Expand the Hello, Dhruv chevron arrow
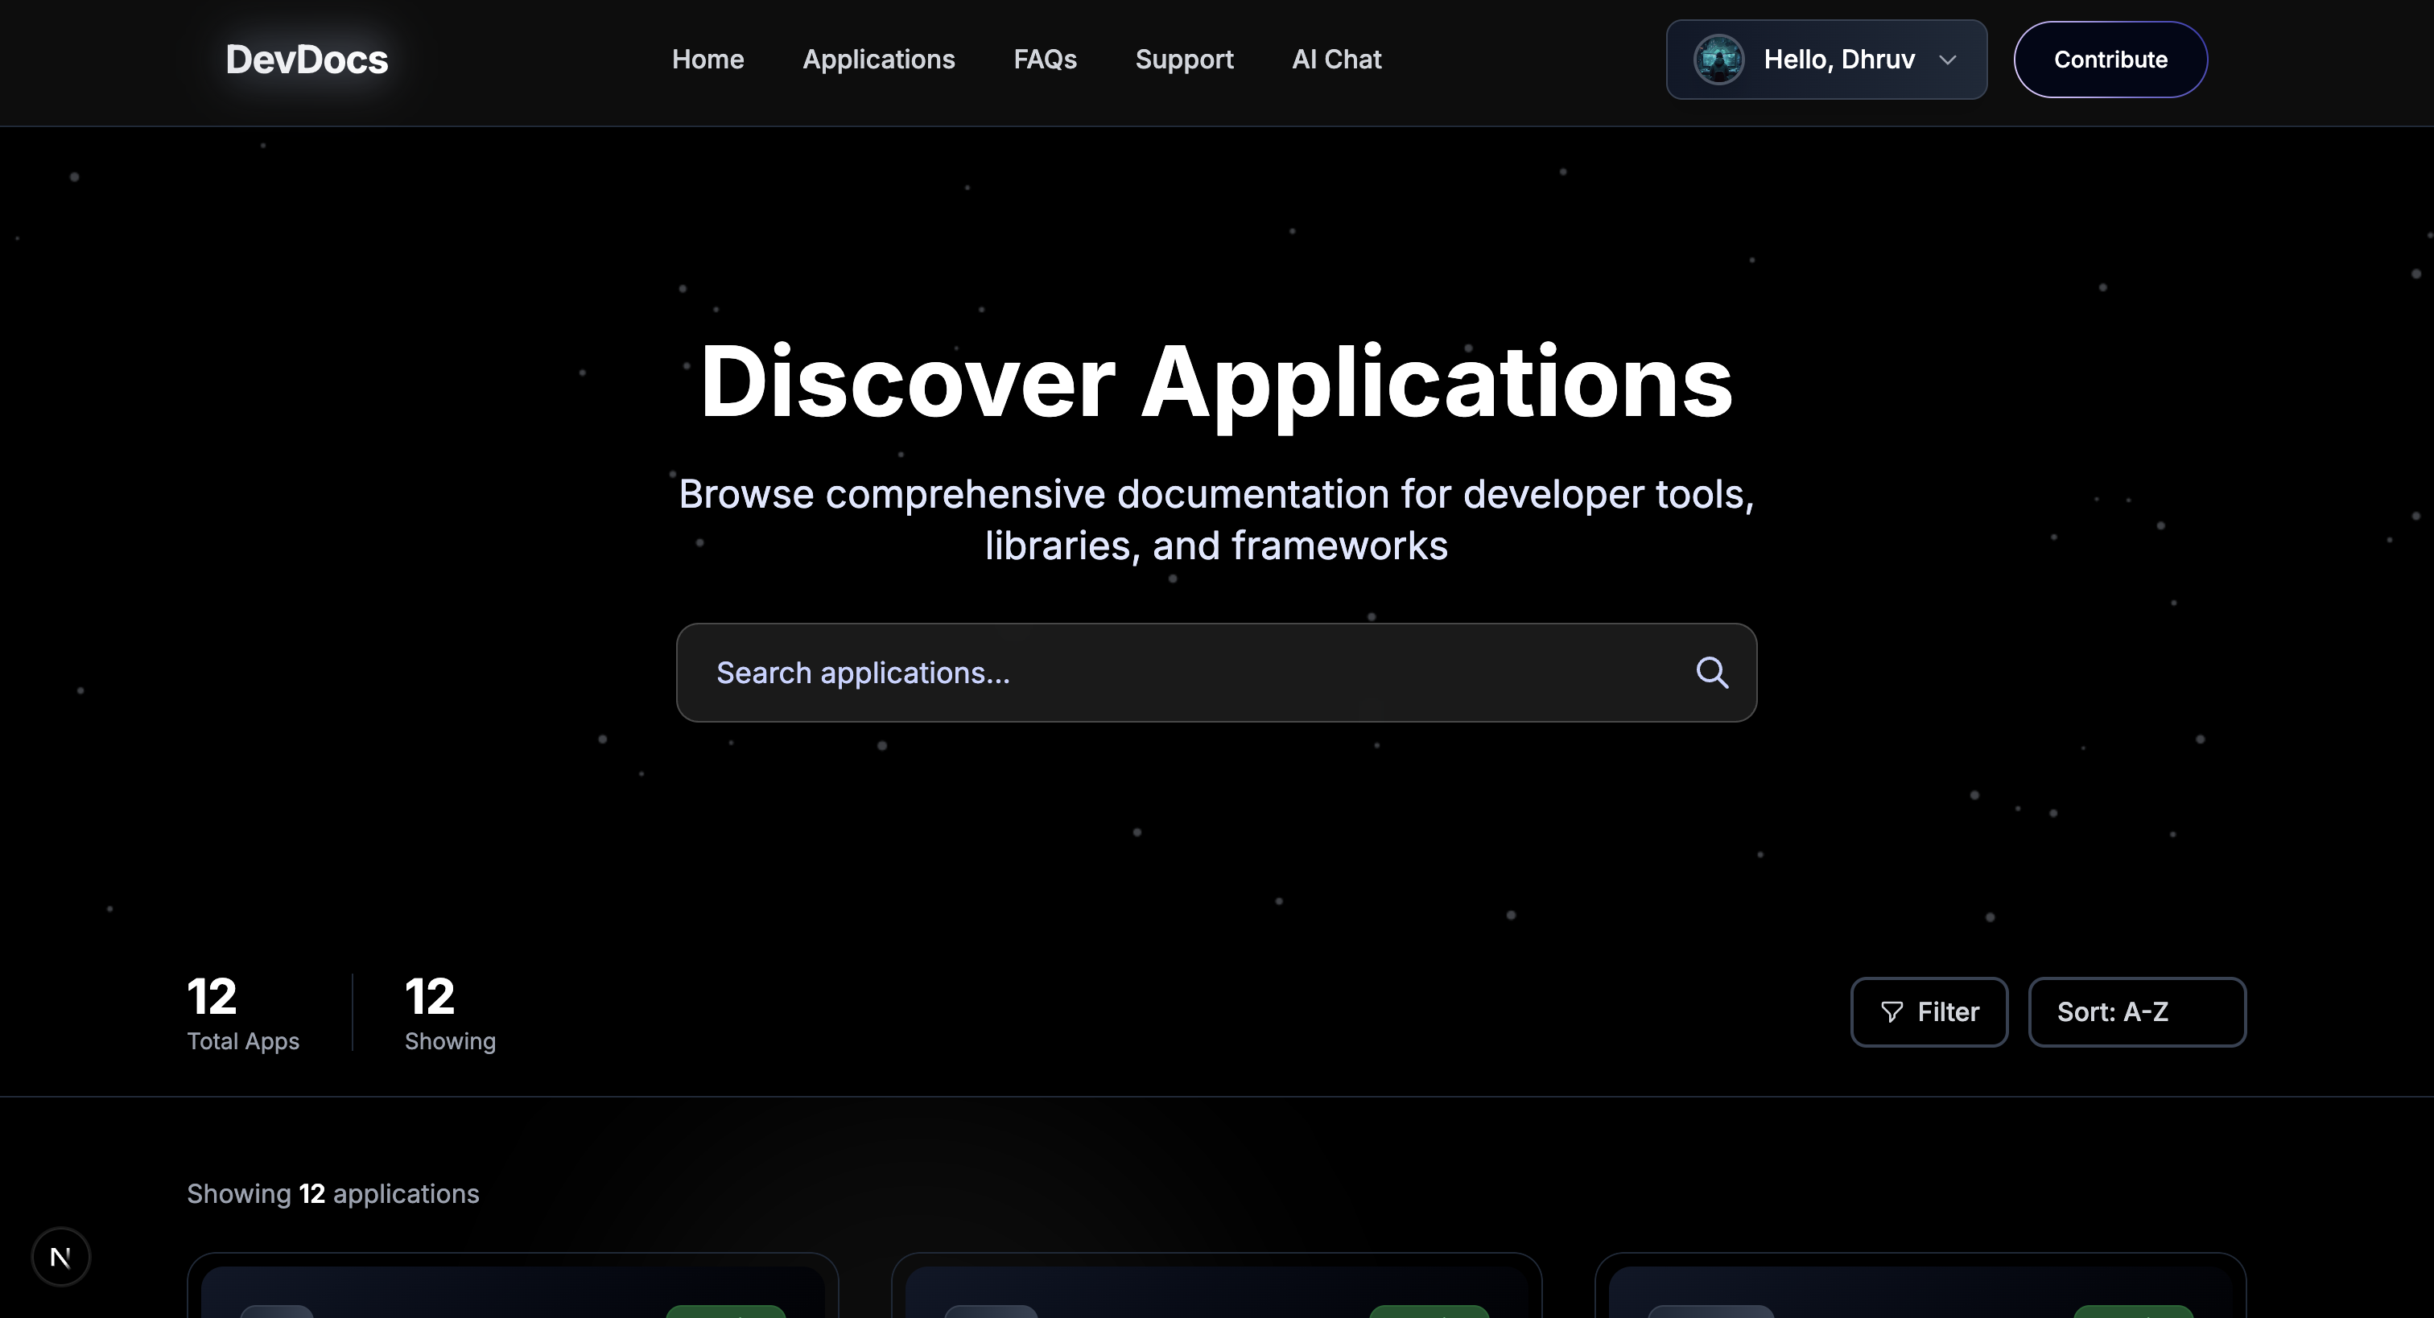2434x1318 pixels. (1947, 60)
